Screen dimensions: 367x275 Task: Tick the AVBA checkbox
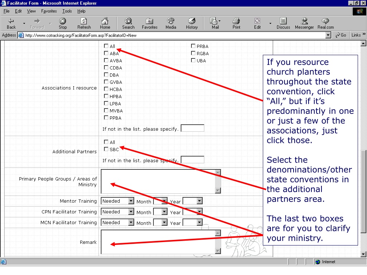tap(106, 60)
